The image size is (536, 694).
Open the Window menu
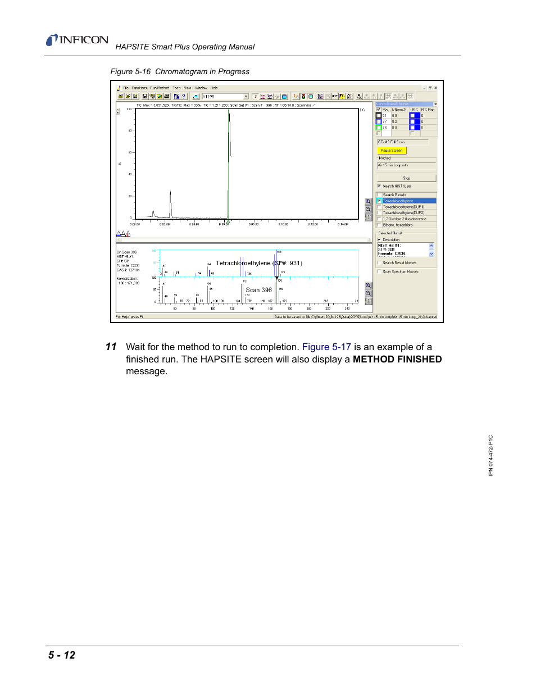tap(201, 88)
